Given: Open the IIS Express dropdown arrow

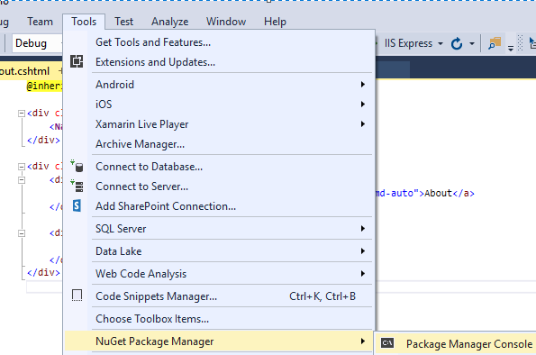Looking at the screenshot, I should point(441,44).
